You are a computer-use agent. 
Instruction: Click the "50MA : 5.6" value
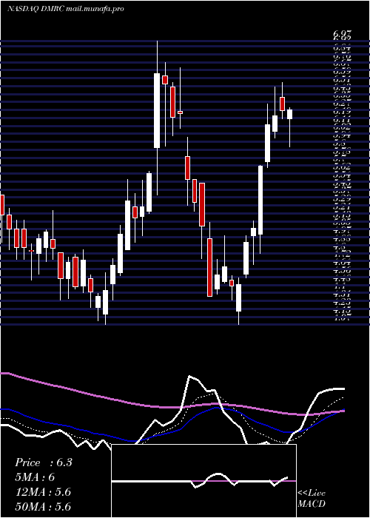click(x=43, y=507)
